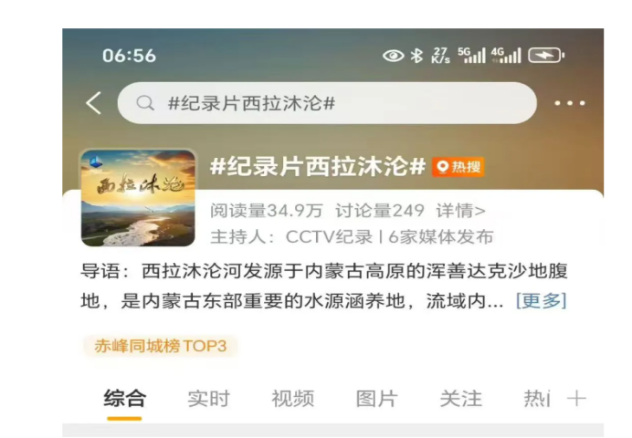Switch to the 视频 tab

(293, 399)
